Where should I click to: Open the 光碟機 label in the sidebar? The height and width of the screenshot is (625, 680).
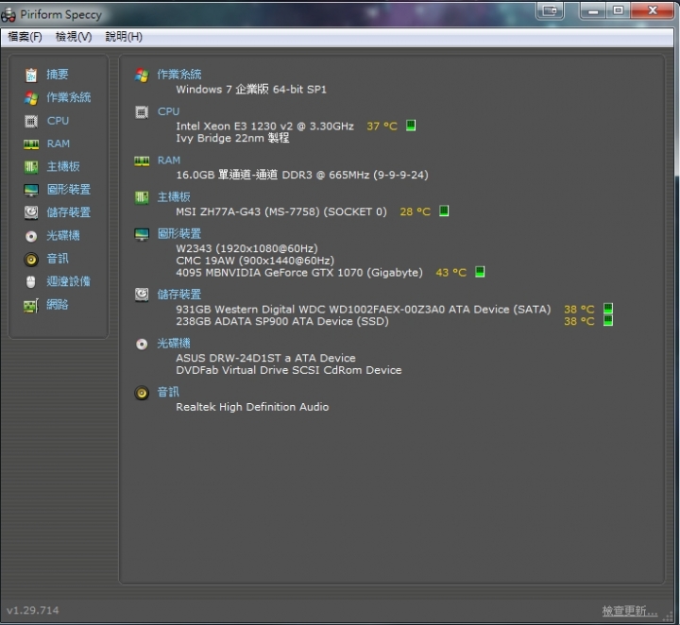pos(63,235)
